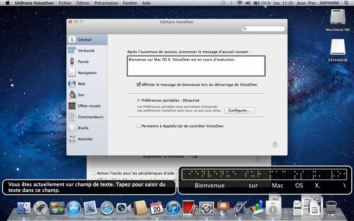This screenshot has width=354, height=221.
Task: Open the Présentation menu
Action: point(106,3)
